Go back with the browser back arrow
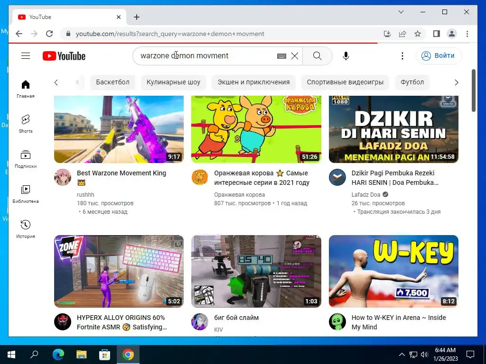486x364 pixels. click(19, 34)
